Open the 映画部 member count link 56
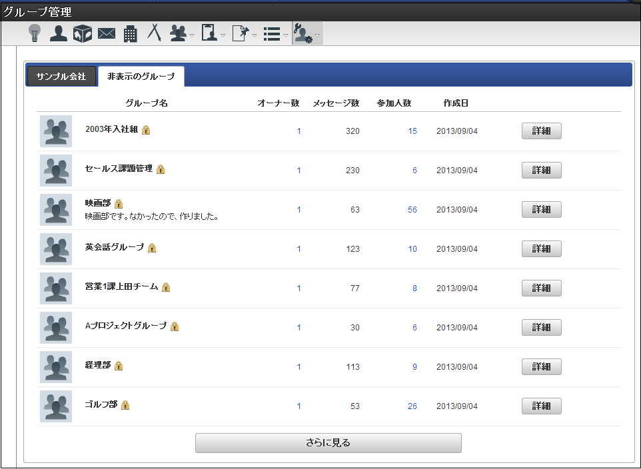641x469 pixels. click(412, 210)
